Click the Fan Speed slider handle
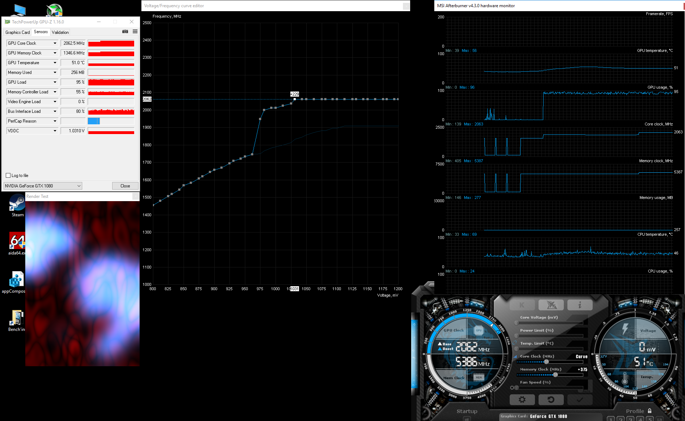This screenshot has width=685, height=421. (517, 388)
